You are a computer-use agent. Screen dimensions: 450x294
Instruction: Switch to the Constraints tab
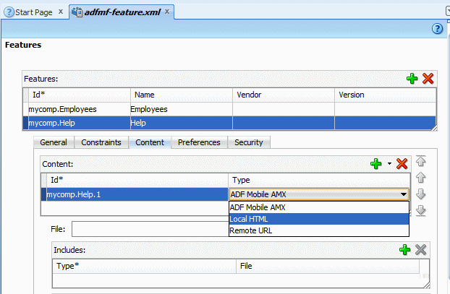101,142
